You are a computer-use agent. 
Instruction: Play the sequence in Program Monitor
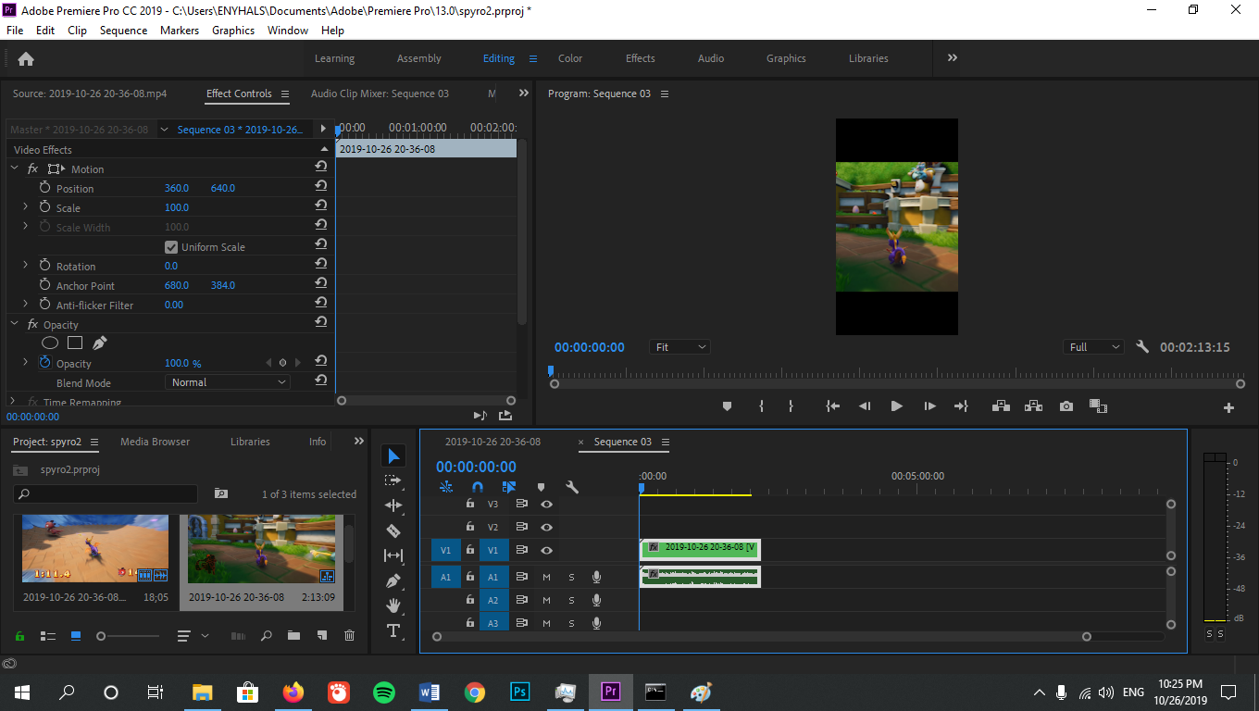[x=896, y=406]
